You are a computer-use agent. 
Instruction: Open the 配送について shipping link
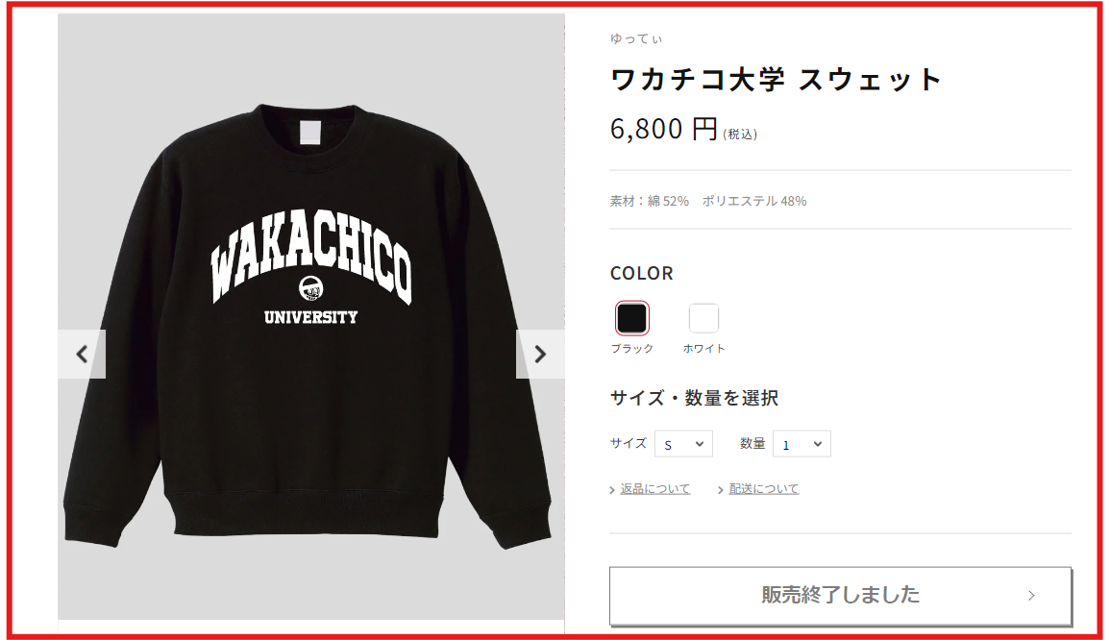[764, 489]
